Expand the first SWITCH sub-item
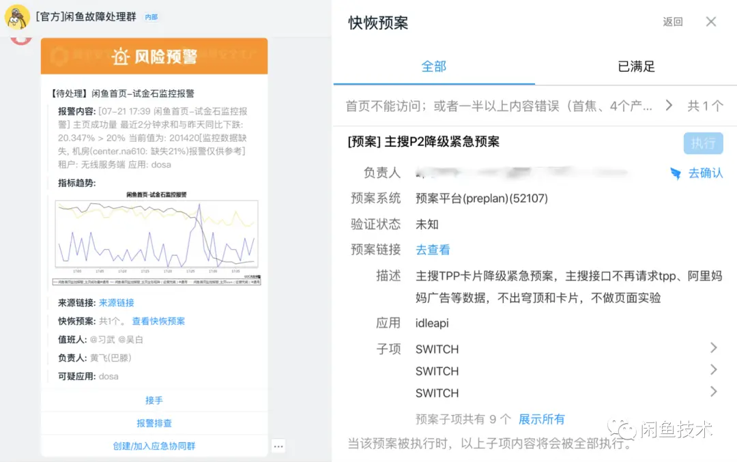This screenshot has width=737, height=462. click(x=714, y=348)
